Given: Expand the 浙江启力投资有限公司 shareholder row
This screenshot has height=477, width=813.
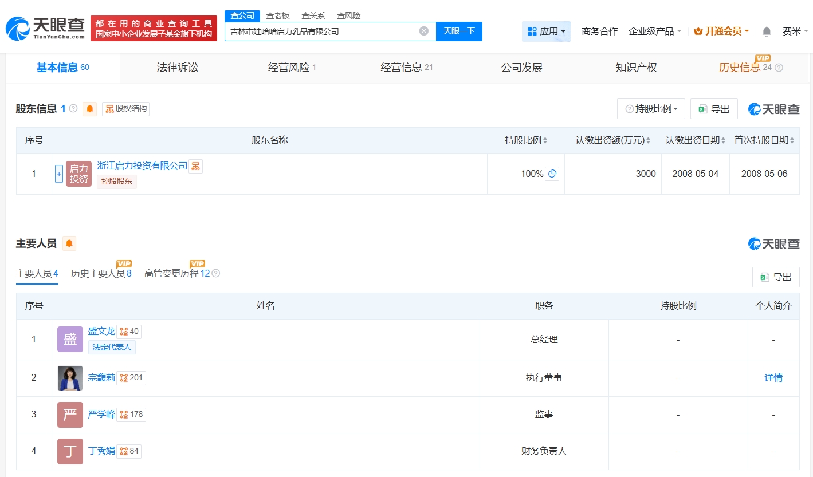Looking at the screenshot, I should (59, 174).
